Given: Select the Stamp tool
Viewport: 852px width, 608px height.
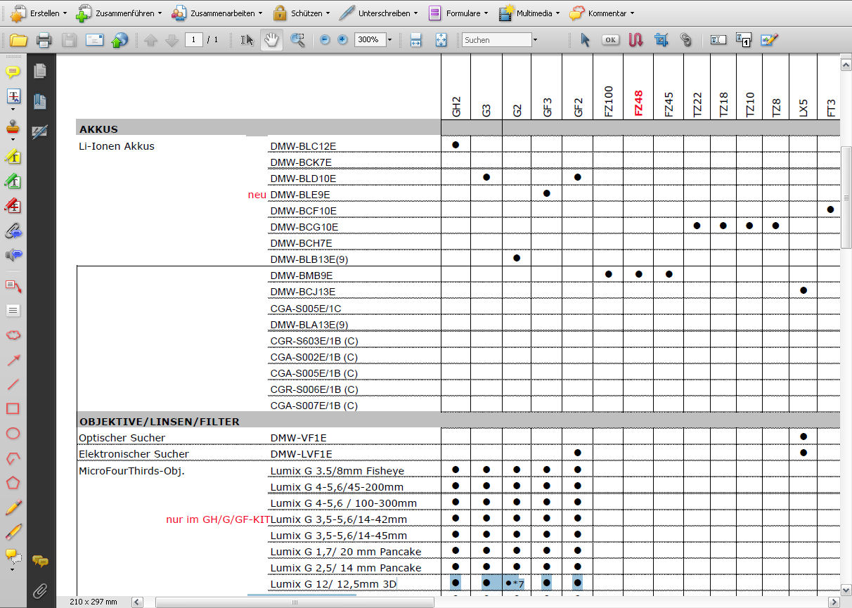Looking at the screenshot, I should 13,129.
